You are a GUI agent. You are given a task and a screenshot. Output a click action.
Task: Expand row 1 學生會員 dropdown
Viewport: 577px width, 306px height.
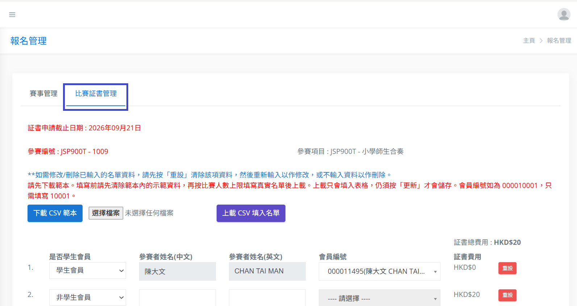pyautogui.click(x=88, y=271)
